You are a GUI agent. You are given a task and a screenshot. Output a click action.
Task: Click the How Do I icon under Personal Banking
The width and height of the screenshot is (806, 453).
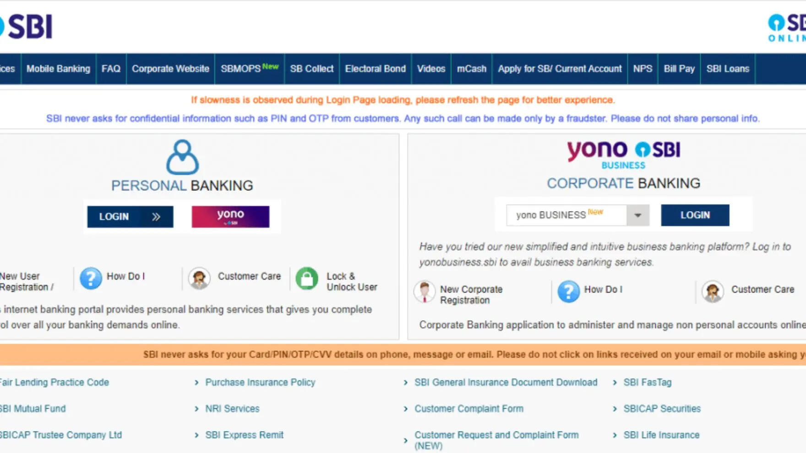coord(91,278)
